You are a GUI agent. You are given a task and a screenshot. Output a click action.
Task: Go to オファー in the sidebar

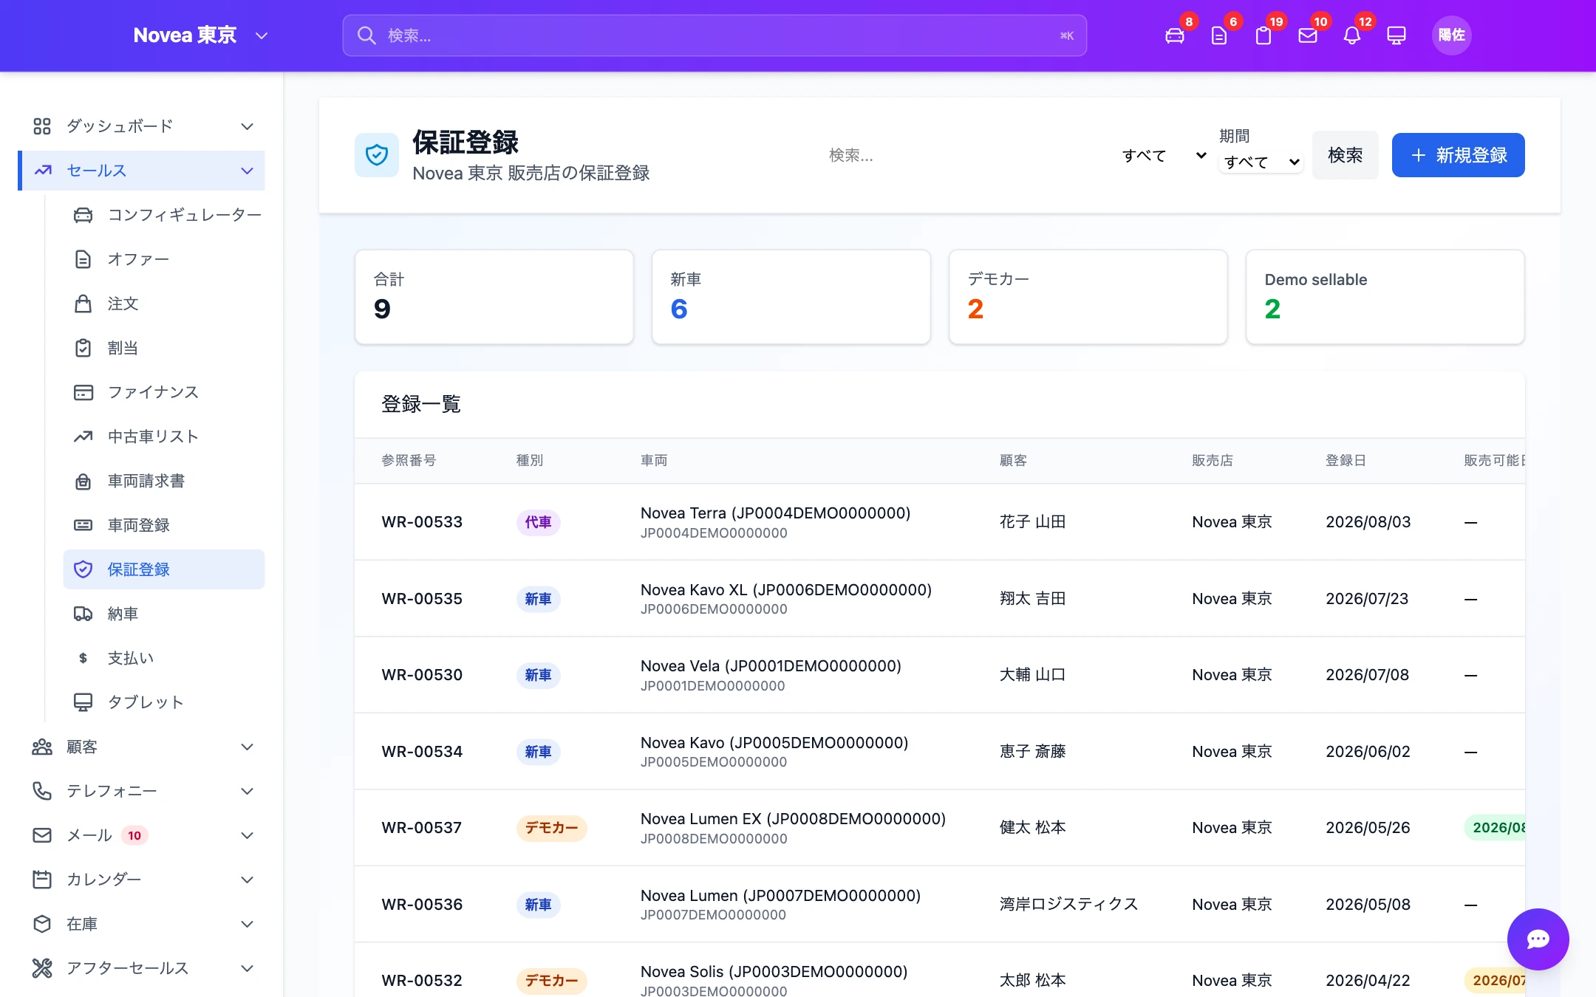(x=164, y=259)
